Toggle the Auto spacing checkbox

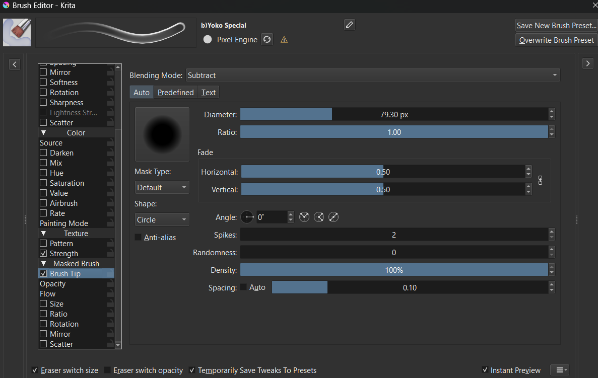pyautogui.click(x=244, y=287)
